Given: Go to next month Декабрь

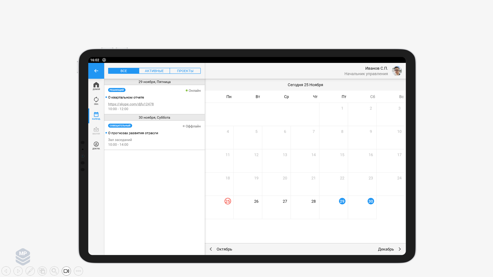Looking at the screenshot, I should click(389, 249).
